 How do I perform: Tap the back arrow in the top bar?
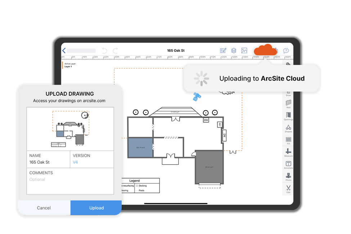64,51
